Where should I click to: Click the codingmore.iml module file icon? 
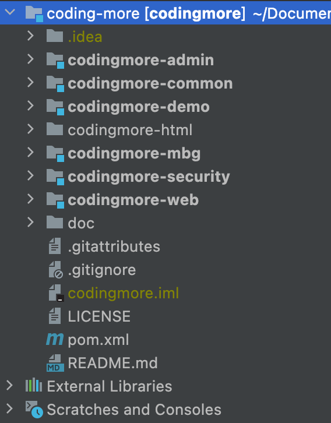56,293
